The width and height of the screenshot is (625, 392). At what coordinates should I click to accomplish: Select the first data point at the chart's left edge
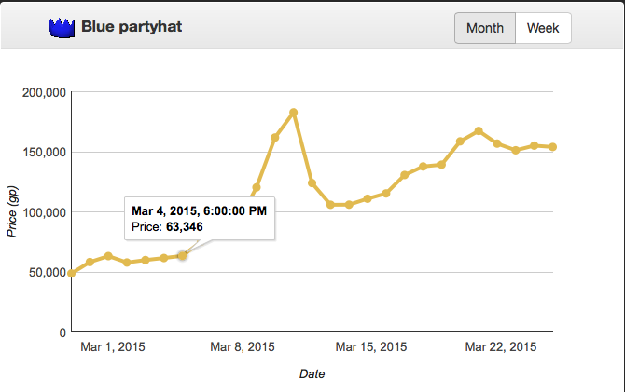pyautogui.click(x=72, y=274)
